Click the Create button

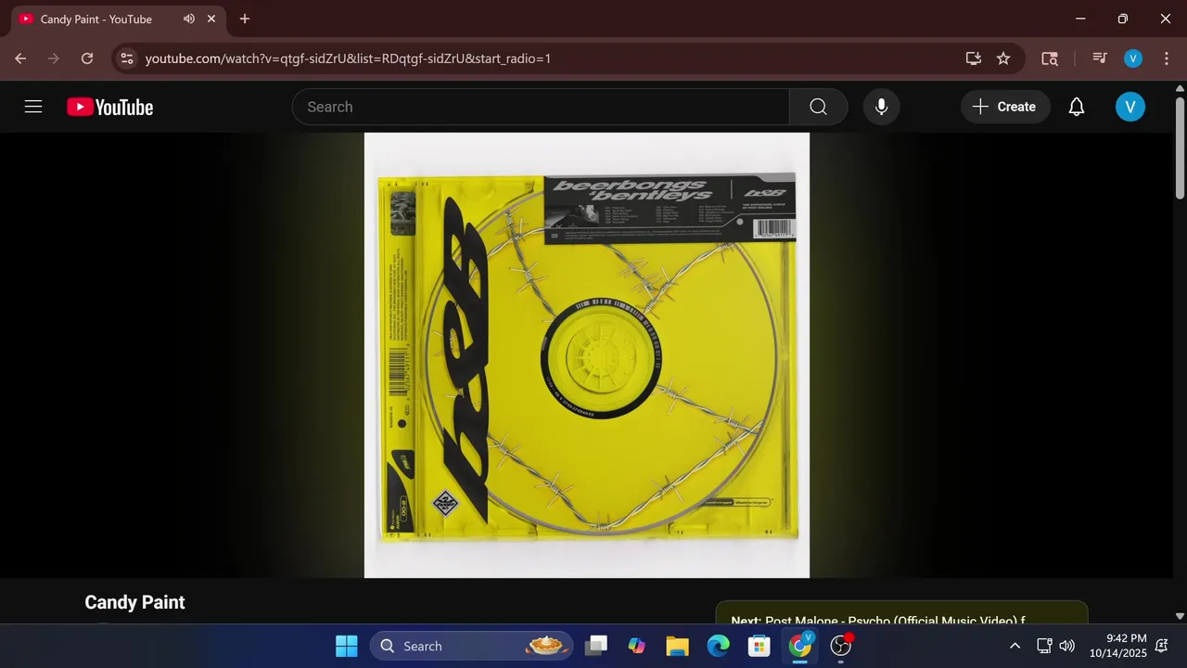[x=1004, y=107]
